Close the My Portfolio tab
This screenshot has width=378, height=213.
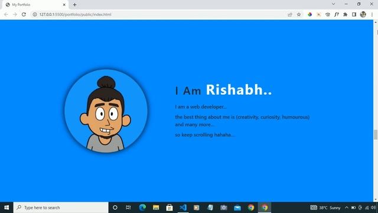click(x=64, y=5)
